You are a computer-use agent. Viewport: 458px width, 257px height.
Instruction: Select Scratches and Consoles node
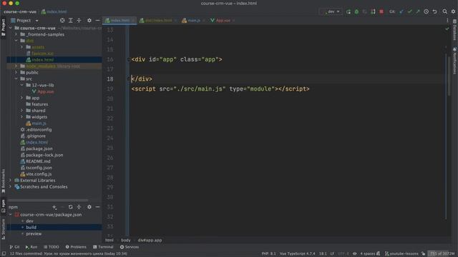point(44,187)
